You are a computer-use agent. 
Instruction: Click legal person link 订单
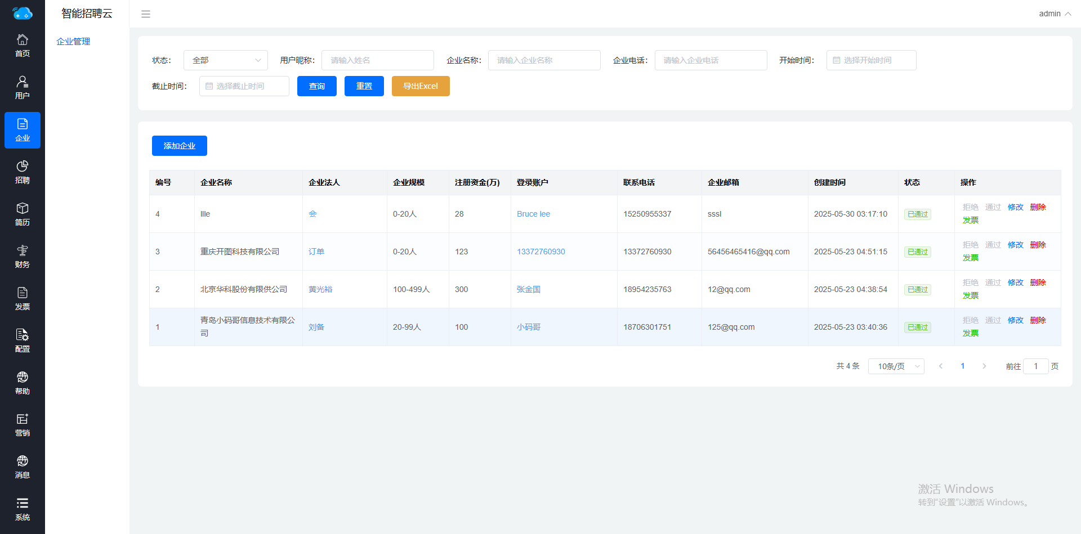(316, 252)
